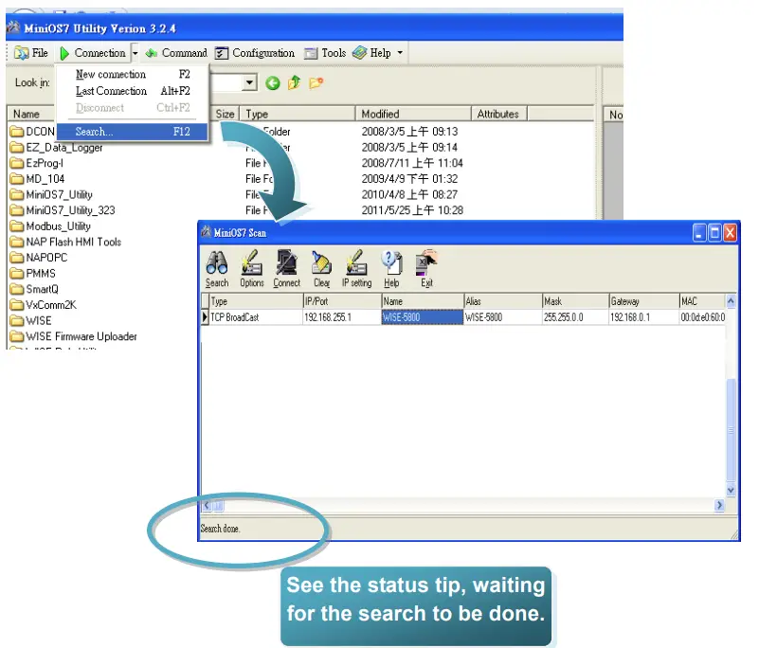The height and width of the screenshot is (648, 759).
Task: Sort file list by Size column header
Action: [225, 114]
